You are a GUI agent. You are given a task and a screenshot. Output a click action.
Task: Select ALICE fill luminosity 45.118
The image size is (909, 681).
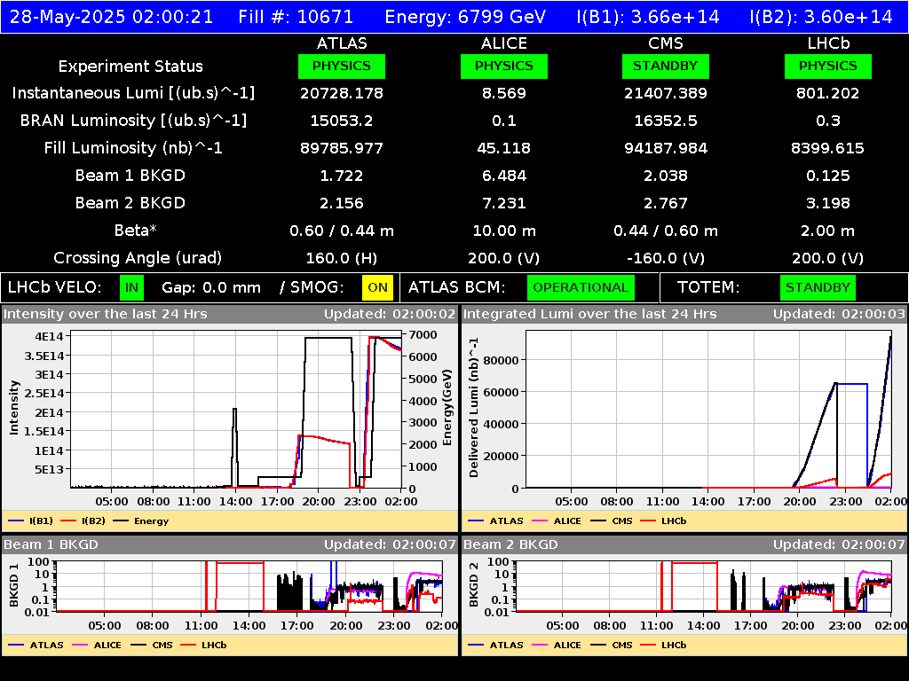pos(504,148)
